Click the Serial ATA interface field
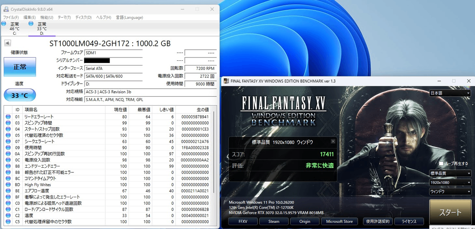This screenshot has width=475, height=229. 113,68
